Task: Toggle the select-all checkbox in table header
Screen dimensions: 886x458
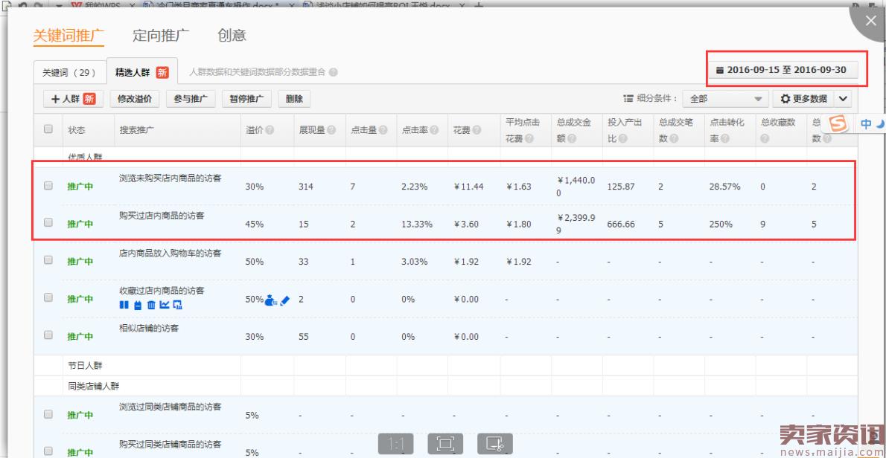Action: coord(48,129)
